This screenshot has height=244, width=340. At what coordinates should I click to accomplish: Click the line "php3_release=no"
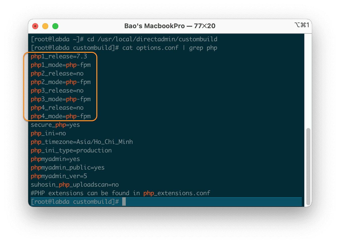pyautogui.click(x=57, y=91)
